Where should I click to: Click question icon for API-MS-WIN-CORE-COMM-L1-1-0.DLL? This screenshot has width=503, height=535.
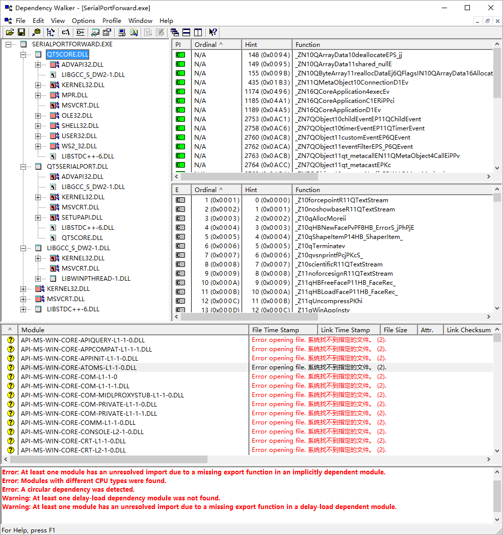pyautogui.click(x=11, y=422)
